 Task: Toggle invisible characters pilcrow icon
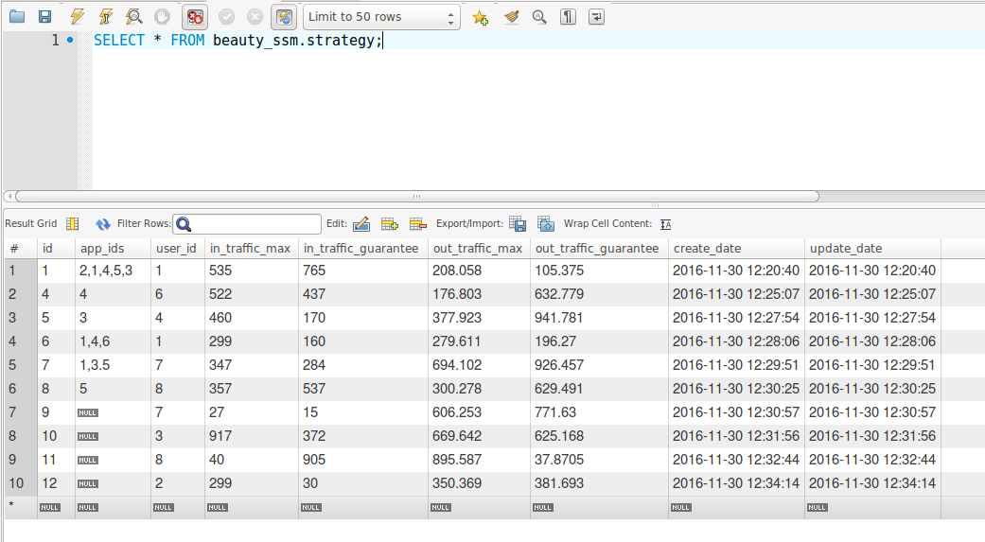[568, 17]
